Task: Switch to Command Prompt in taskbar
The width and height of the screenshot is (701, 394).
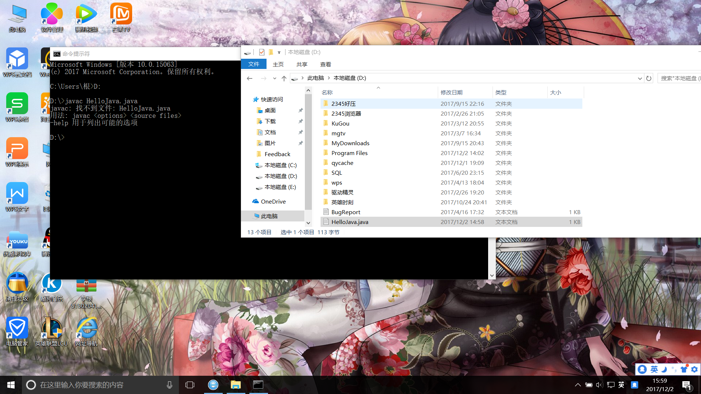Action: (x=258, y=385)
